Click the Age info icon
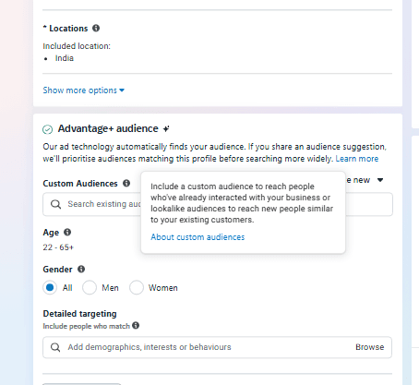The height and width of the screenshot is (385, 419). pos(67,232)
